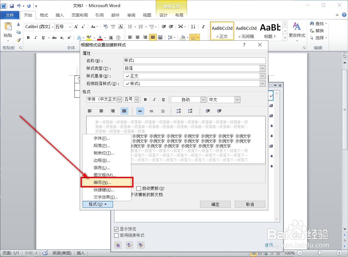
Task: Select the 无间隔 style in gallery
Action: (246, 31)
